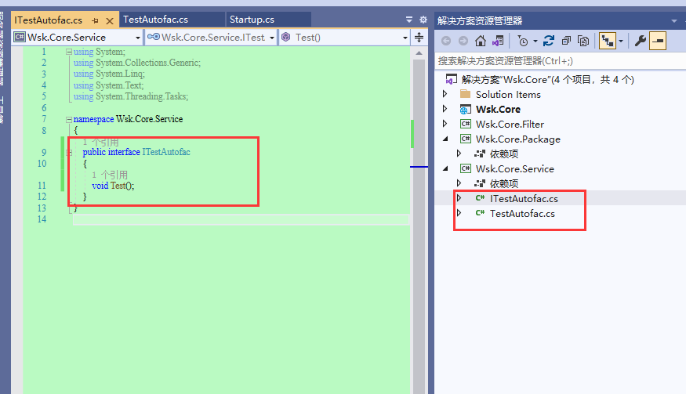This screenshot has height=394, width=686.
Task: Click the '1 个引用' CodeLens above interface
Action: click(x=100, y=142)
